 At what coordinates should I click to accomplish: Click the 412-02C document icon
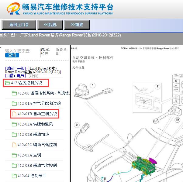[x=14, y=145]
